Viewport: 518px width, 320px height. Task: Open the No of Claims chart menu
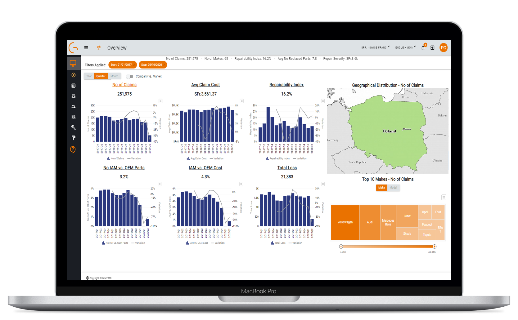click(160, 101)
